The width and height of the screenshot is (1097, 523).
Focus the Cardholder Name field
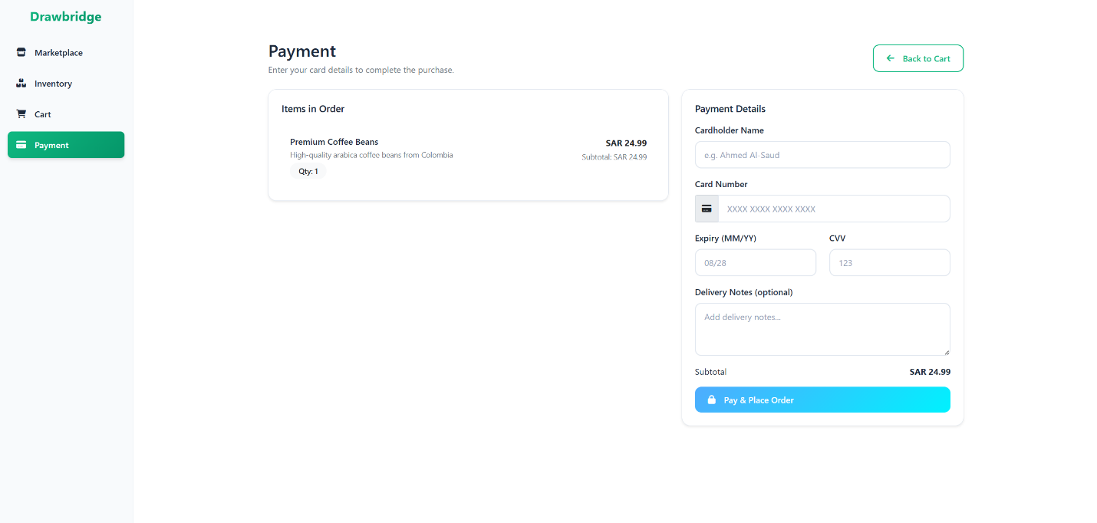pos(822,155)
